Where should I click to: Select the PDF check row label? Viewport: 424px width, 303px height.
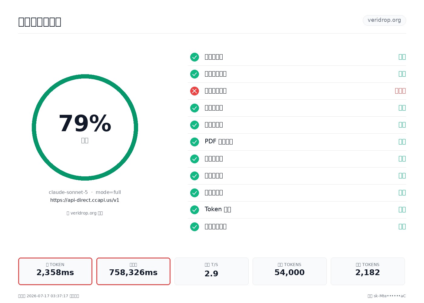(x=219, y=142)
